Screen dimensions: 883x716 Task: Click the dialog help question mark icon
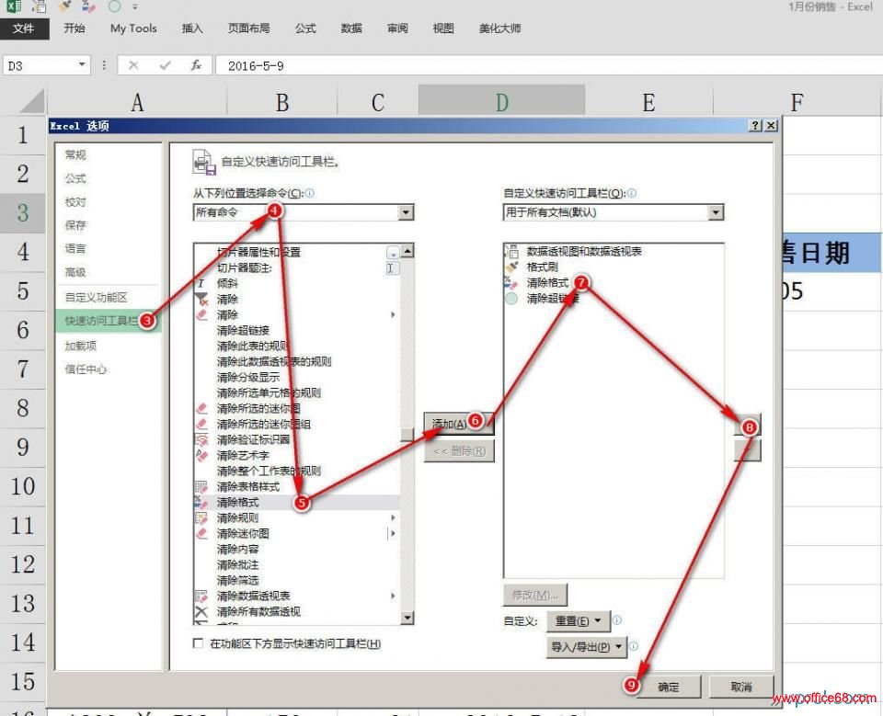click(755, 126)
